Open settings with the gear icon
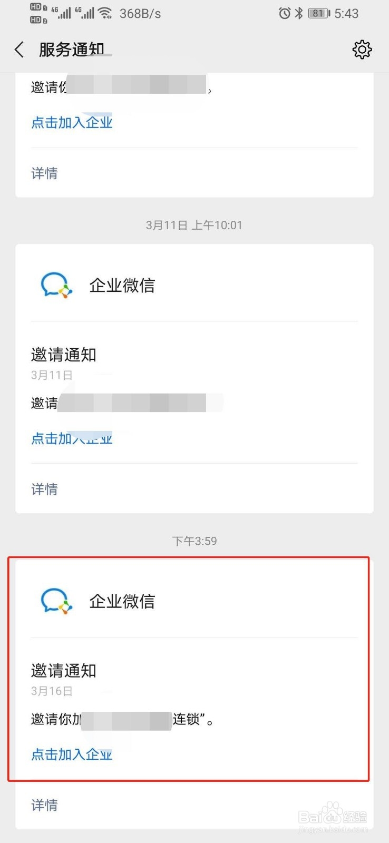Image resolution: width=389 pixels, height=843 pixels. pyautogui.click(x=362, y=50)
